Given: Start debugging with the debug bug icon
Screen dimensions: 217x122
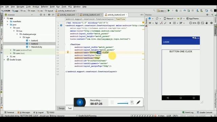Looking at the screenshot, I should coord(177,11).
